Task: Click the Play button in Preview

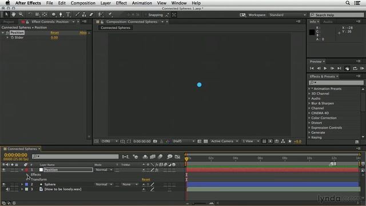Action: coord(325,68)
